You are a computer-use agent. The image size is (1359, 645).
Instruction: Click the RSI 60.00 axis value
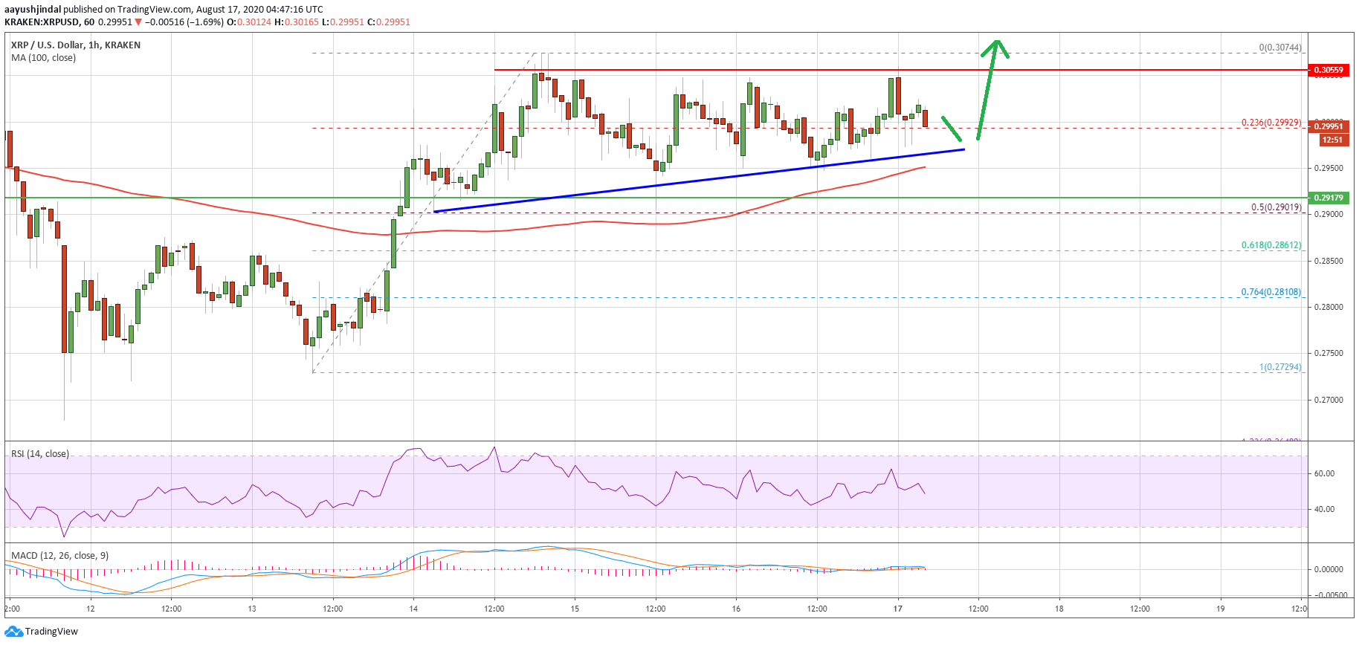point(1324,473)
